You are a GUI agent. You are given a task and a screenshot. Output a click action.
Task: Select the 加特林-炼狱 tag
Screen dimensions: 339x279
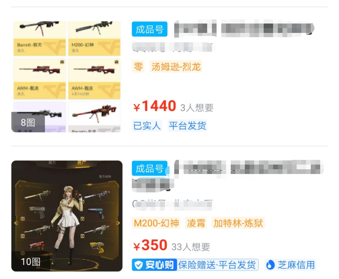(x=238, y=223)
